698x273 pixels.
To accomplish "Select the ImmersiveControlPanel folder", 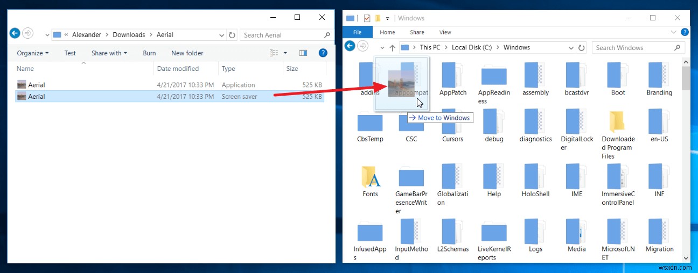I will [x=618, y=185].
